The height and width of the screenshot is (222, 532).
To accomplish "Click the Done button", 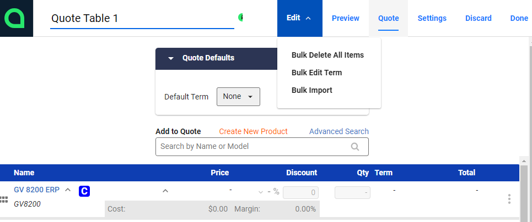I will pyautogui.click(x=519, y=18).
